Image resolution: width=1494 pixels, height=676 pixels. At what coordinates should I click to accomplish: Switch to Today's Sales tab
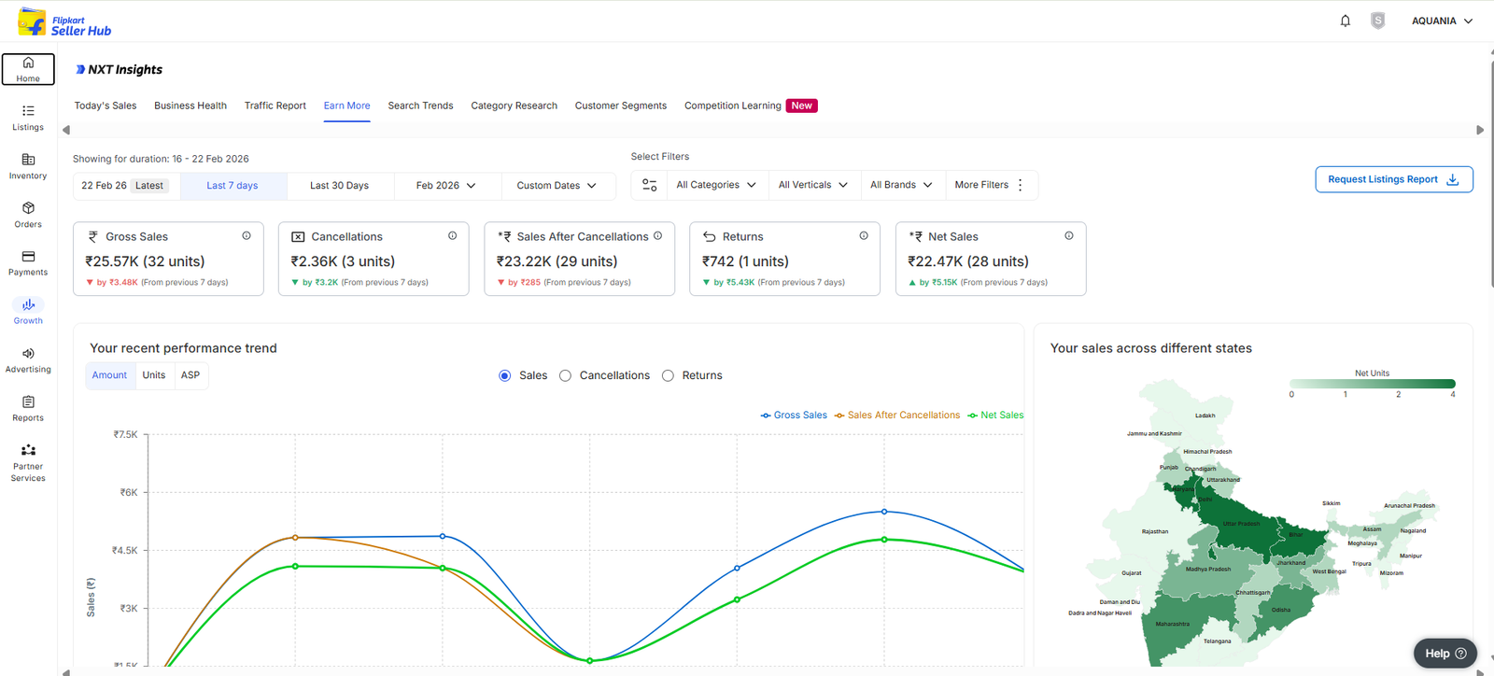pos(106,106)
